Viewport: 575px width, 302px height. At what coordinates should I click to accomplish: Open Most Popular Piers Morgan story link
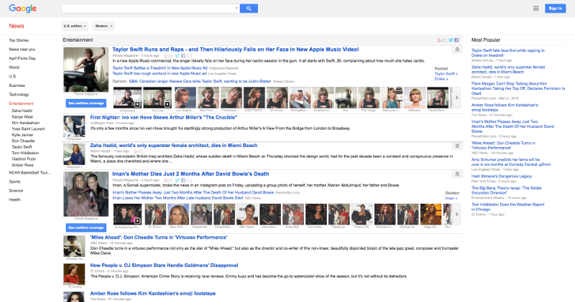click(x=518, y=88)
